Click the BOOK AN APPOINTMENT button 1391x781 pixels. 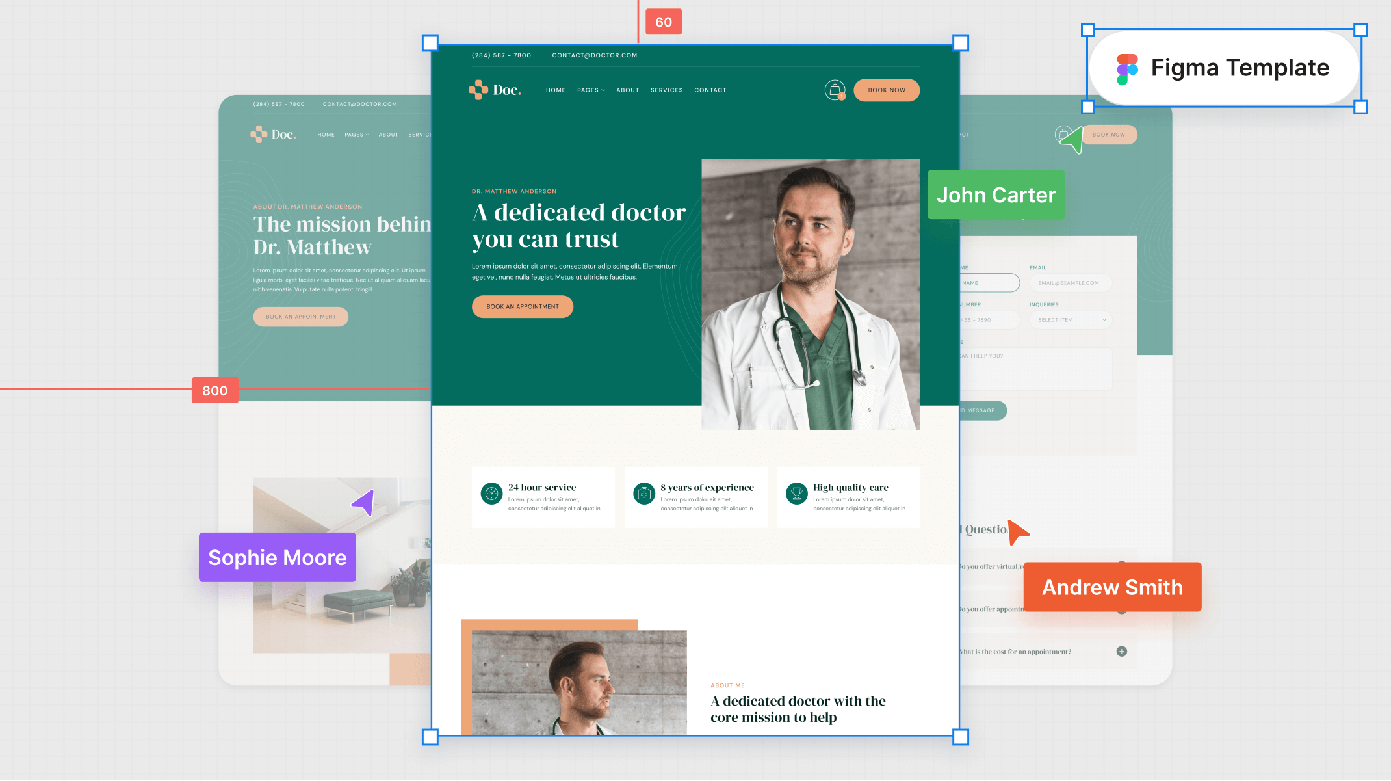[523, 306]
